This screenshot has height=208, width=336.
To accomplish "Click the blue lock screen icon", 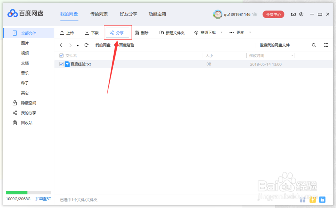I will click(322, 200).
